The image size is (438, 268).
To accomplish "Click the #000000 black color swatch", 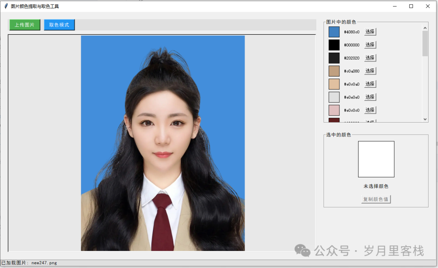I will click(334, 45).
